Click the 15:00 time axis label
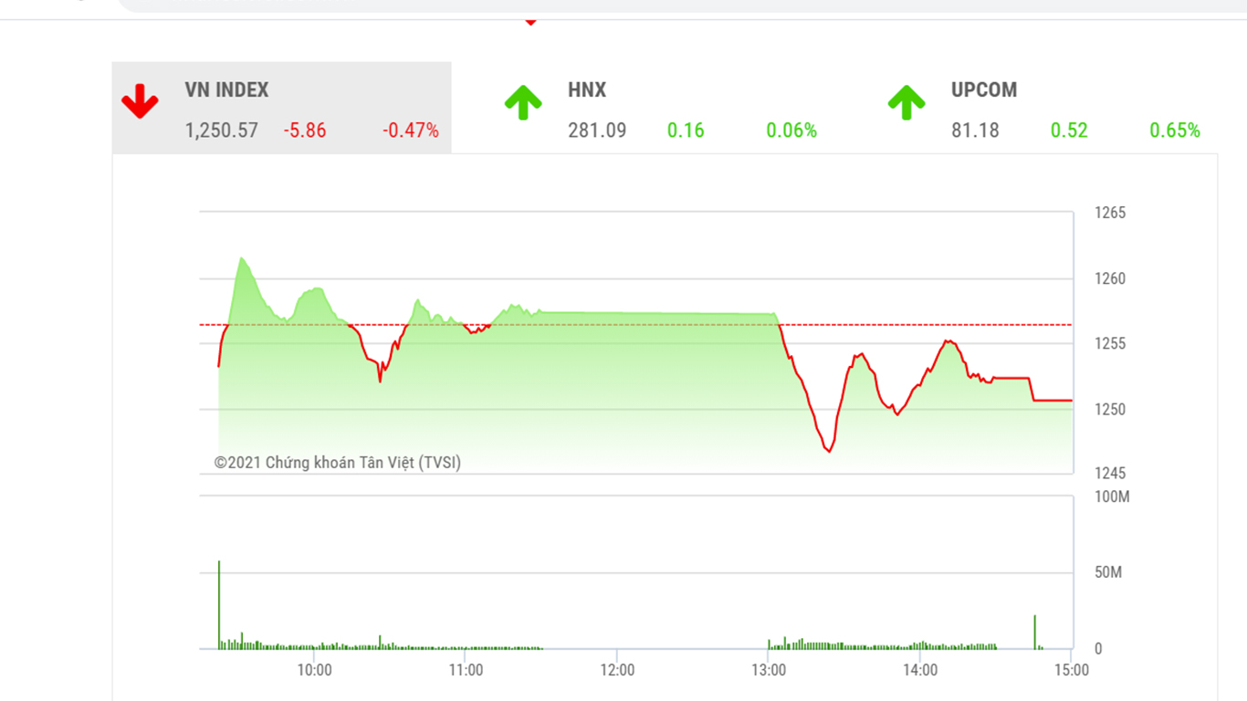 tap(1072, 670)
